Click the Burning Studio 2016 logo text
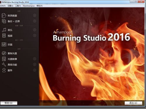Viewport: 146px width, 109px height. 91,37
